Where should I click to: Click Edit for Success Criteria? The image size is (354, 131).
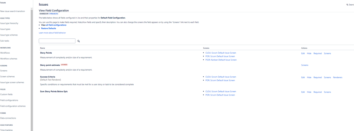point(303,77)
